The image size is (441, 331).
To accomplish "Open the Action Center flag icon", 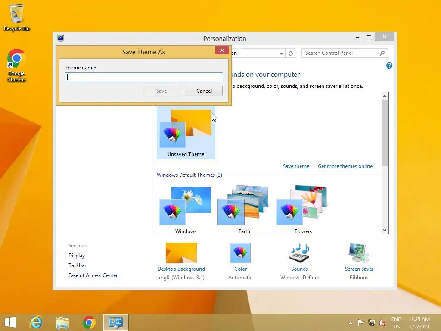I will (361, 322).
